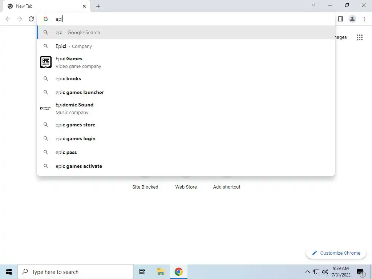Open the Windows Start menu
The height and width of the screenshot is (279, 372).
click(9, 272)
